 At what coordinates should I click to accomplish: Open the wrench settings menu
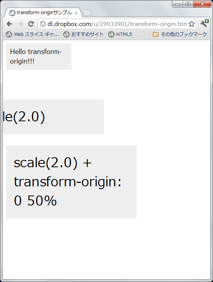click(204, 24)
